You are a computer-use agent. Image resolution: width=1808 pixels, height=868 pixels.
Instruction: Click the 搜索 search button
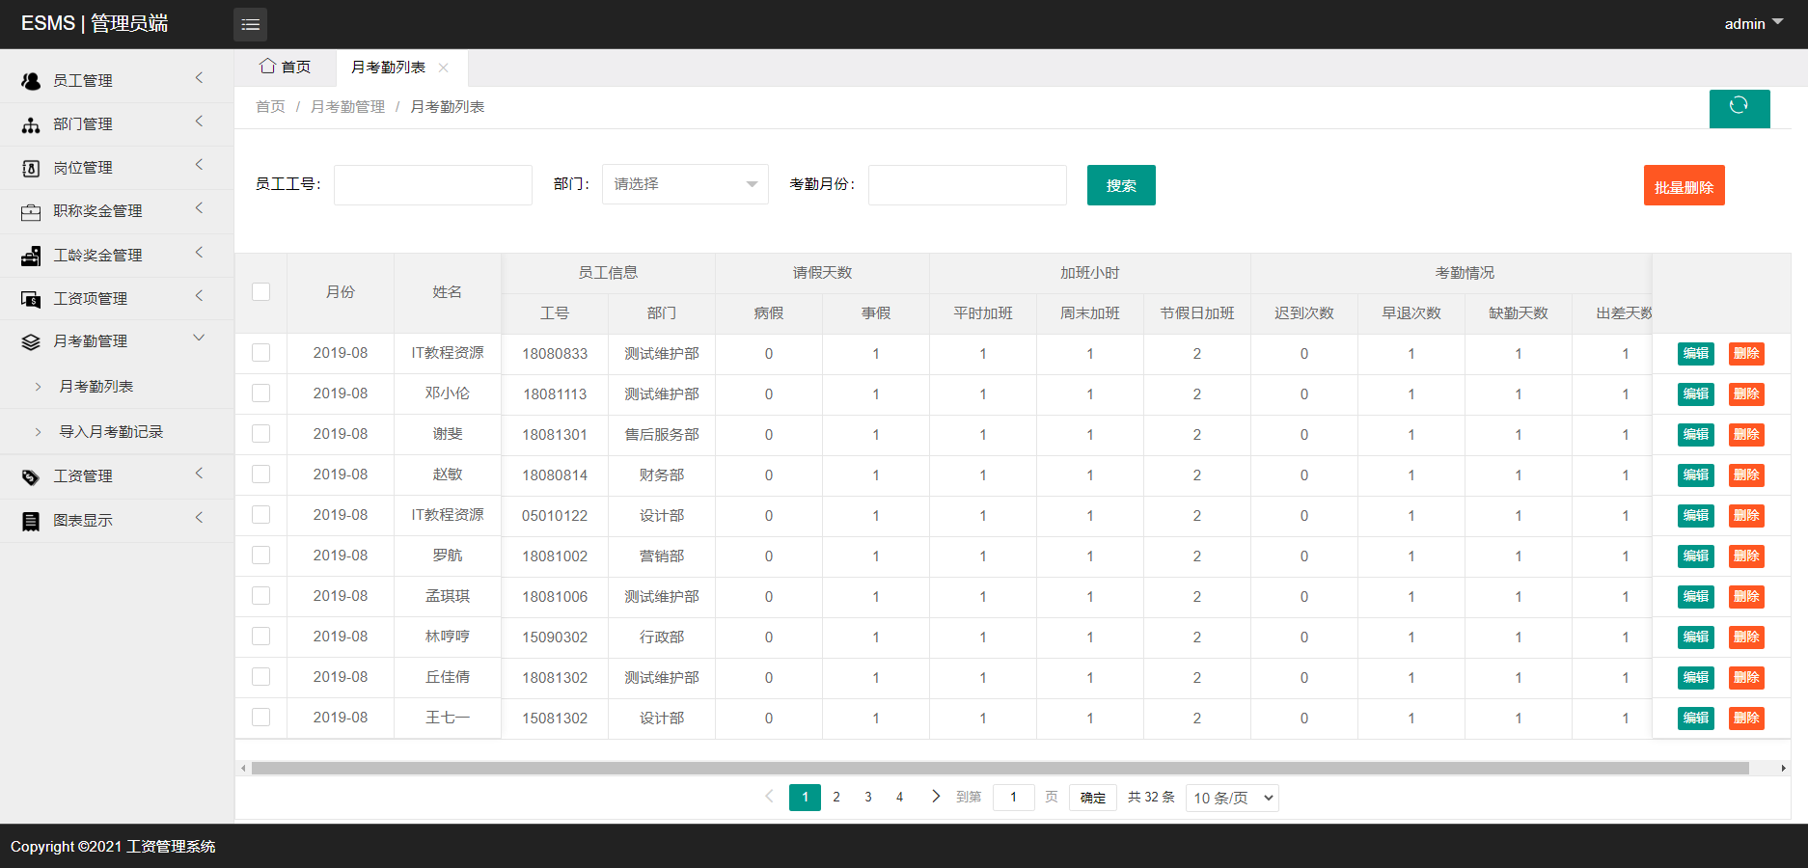(x=1121, y=185)
